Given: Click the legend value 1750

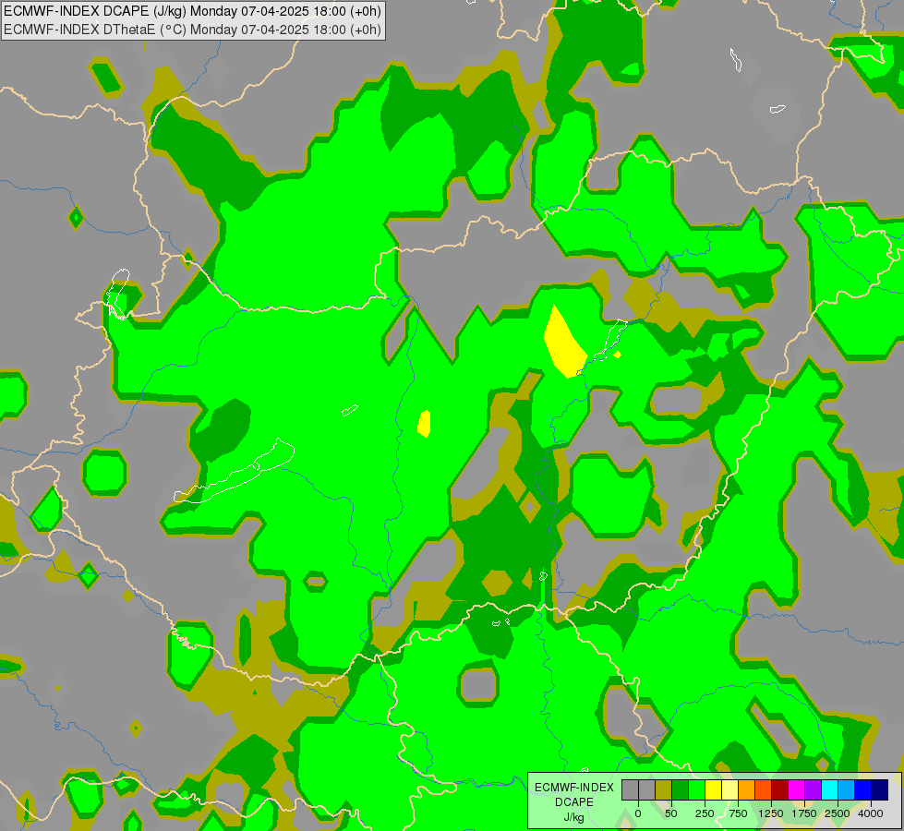Looking at the screenshot, I should 804,813.
